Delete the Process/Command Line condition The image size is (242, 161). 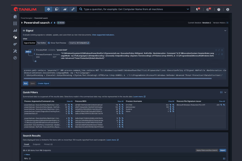(x=222, y=54)
